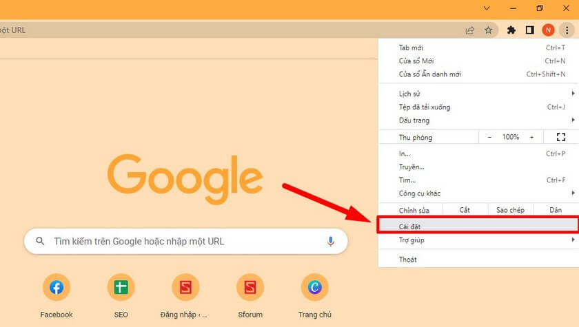Choose Tab mới menu entry
Screen dimensions: 579x327
coord(476,48)
